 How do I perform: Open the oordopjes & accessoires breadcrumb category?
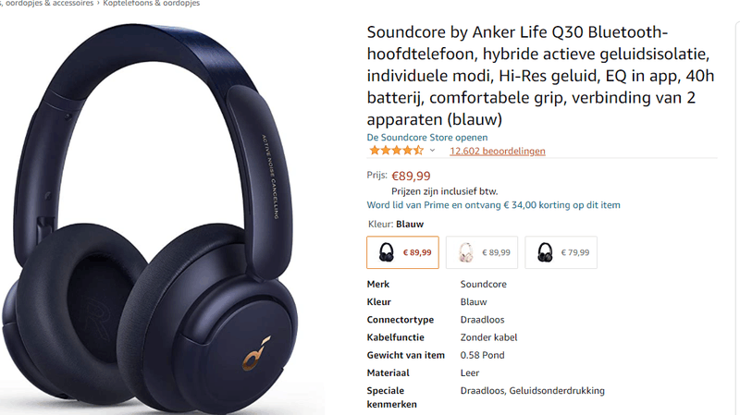[x=47, y=4]
